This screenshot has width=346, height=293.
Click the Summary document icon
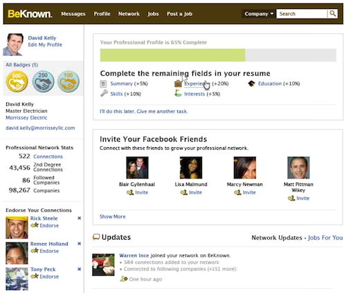[103, 84]
